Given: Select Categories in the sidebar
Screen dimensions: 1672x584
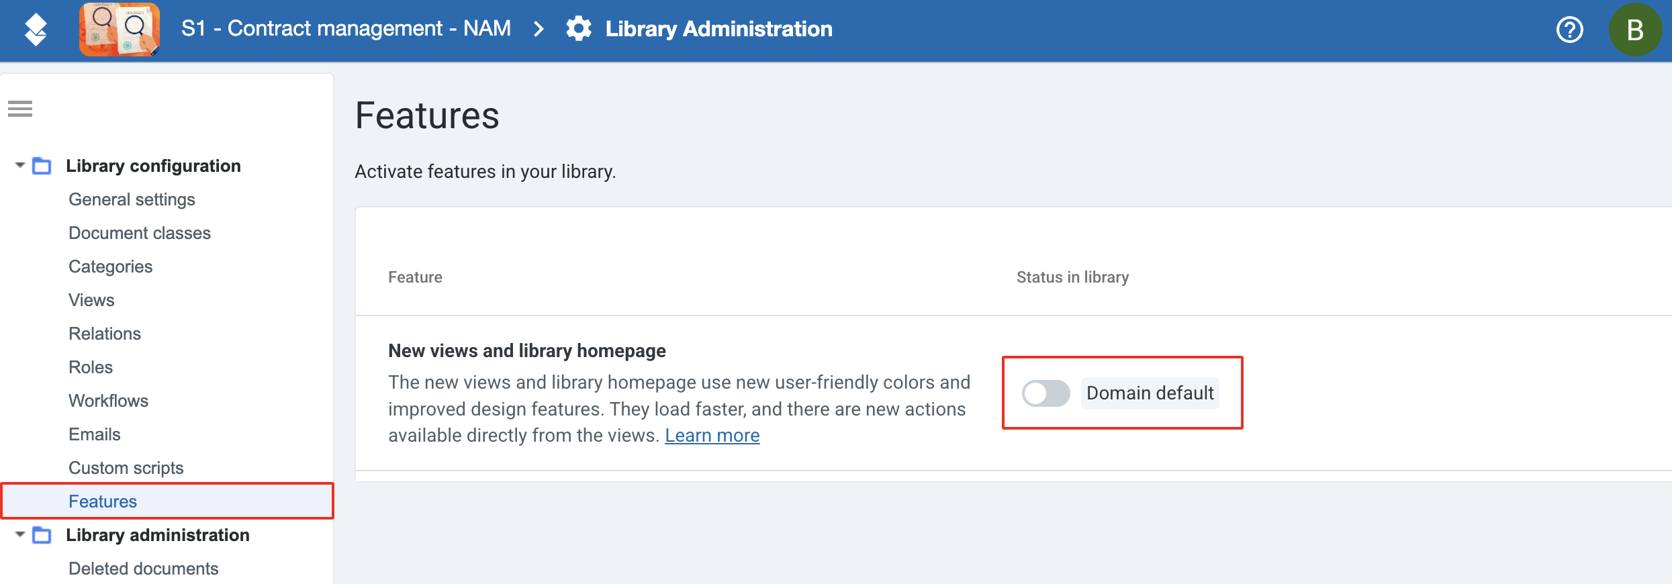Looking at the screenshot, I should click(x=110, y=266).
